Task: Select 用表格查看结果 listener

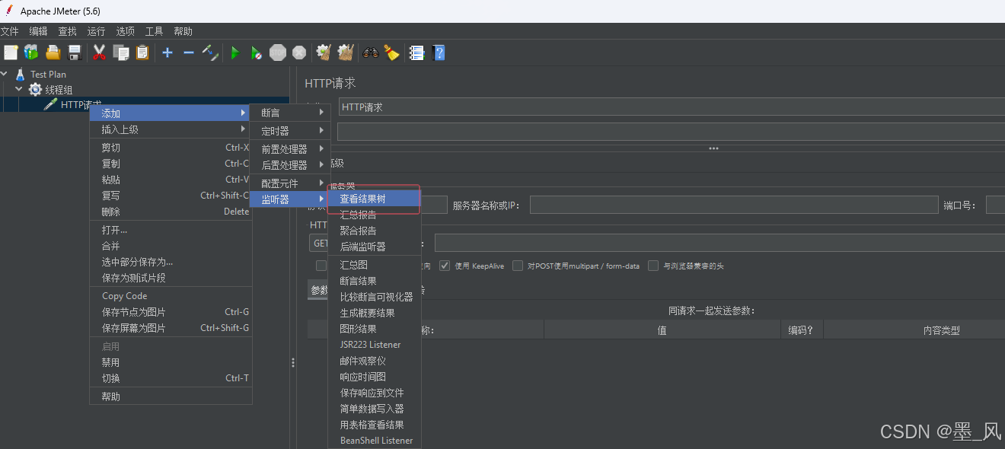Action: (374, 425)
